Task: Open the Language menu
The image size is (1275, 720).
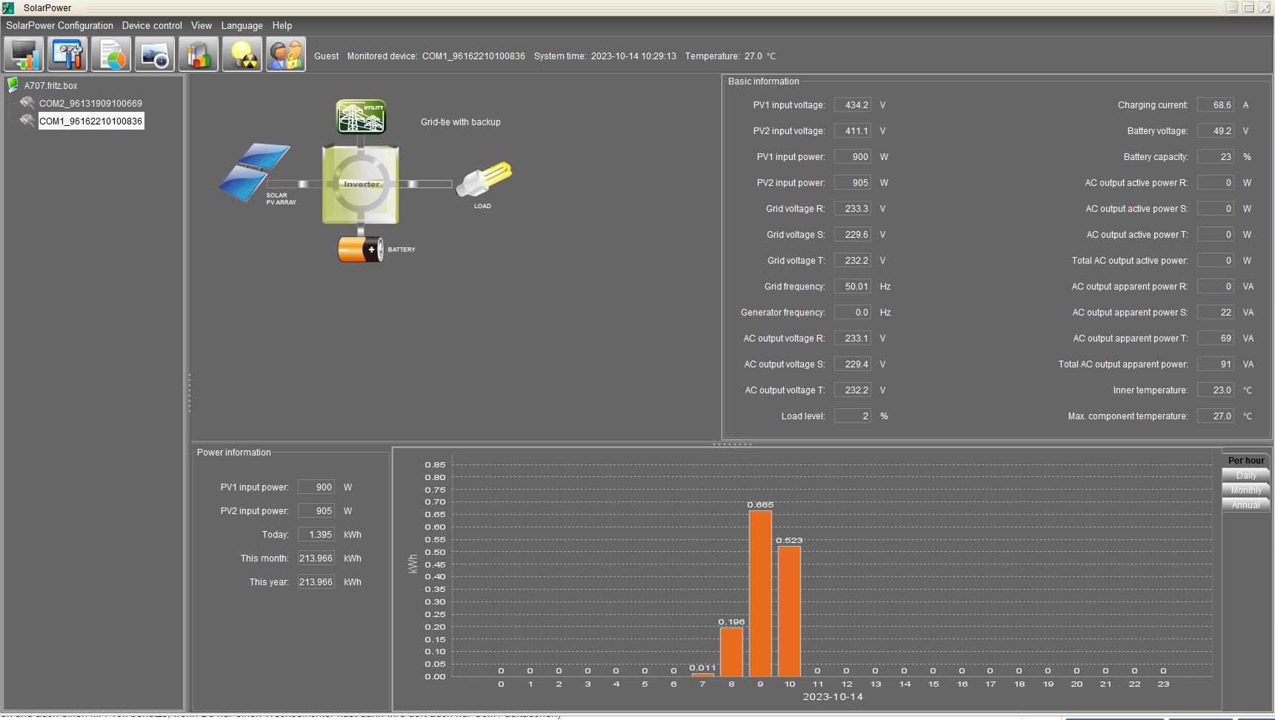Action: coord(242,25)
